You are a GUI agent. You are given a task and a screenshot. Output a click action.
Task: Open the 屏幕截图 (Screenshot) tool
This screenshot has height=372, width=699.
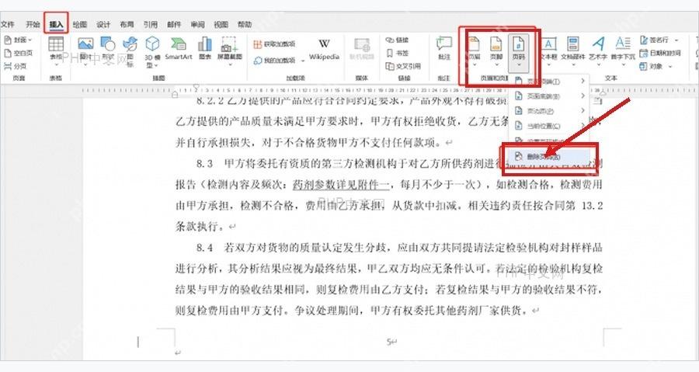coord(230,51)
